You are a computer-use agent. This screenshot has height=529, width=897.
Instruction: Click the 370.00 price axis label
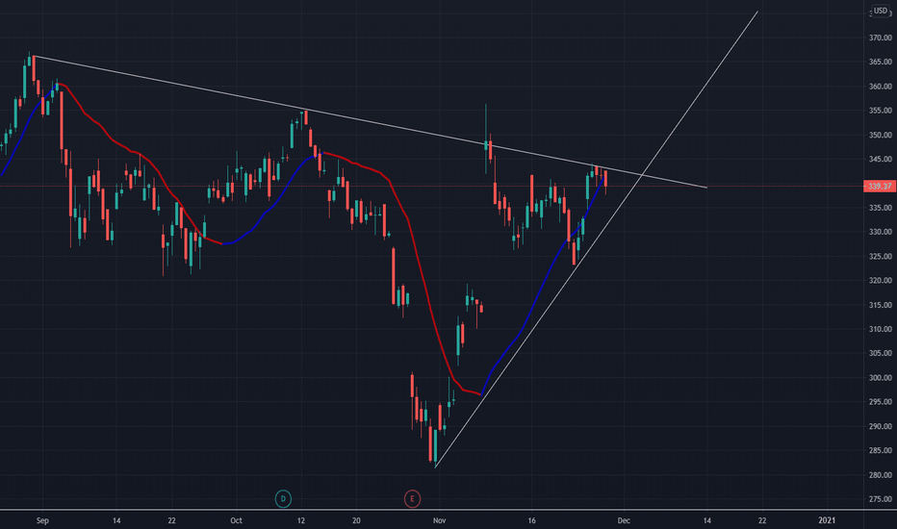click(881, 38)
